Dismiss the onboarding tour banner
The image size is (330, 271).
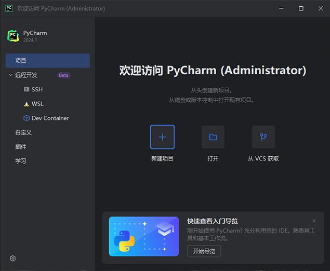(x=314, y=221)
